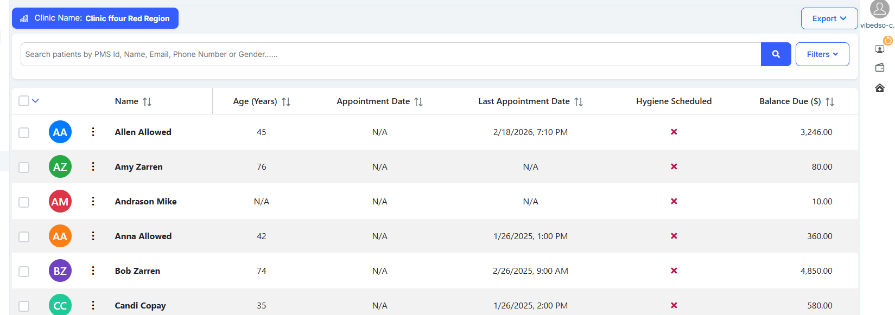Click the blue search magnifier button
This screenshot has height=315, width=895.
776,54
